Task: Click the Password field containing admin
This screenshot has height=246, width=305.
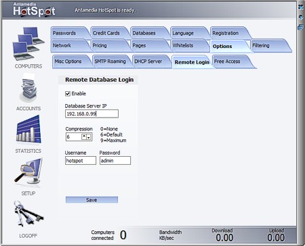Action: 115,161
